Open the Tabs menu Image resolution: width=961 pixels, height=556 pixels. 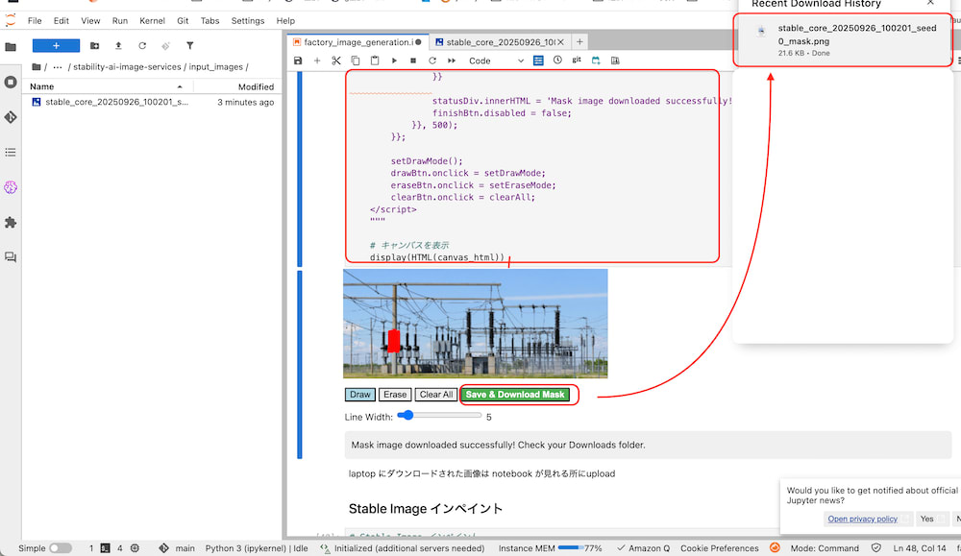209,21
